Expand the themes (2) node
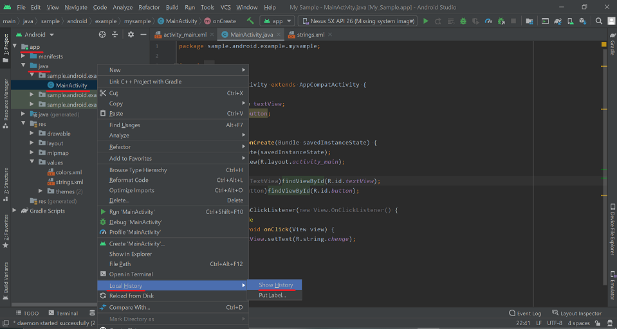 point(41,191)
